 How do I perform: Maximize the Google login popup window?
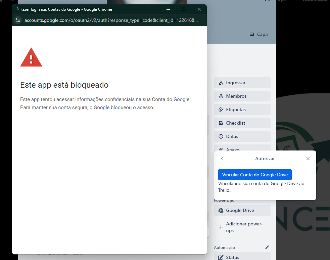184,9
